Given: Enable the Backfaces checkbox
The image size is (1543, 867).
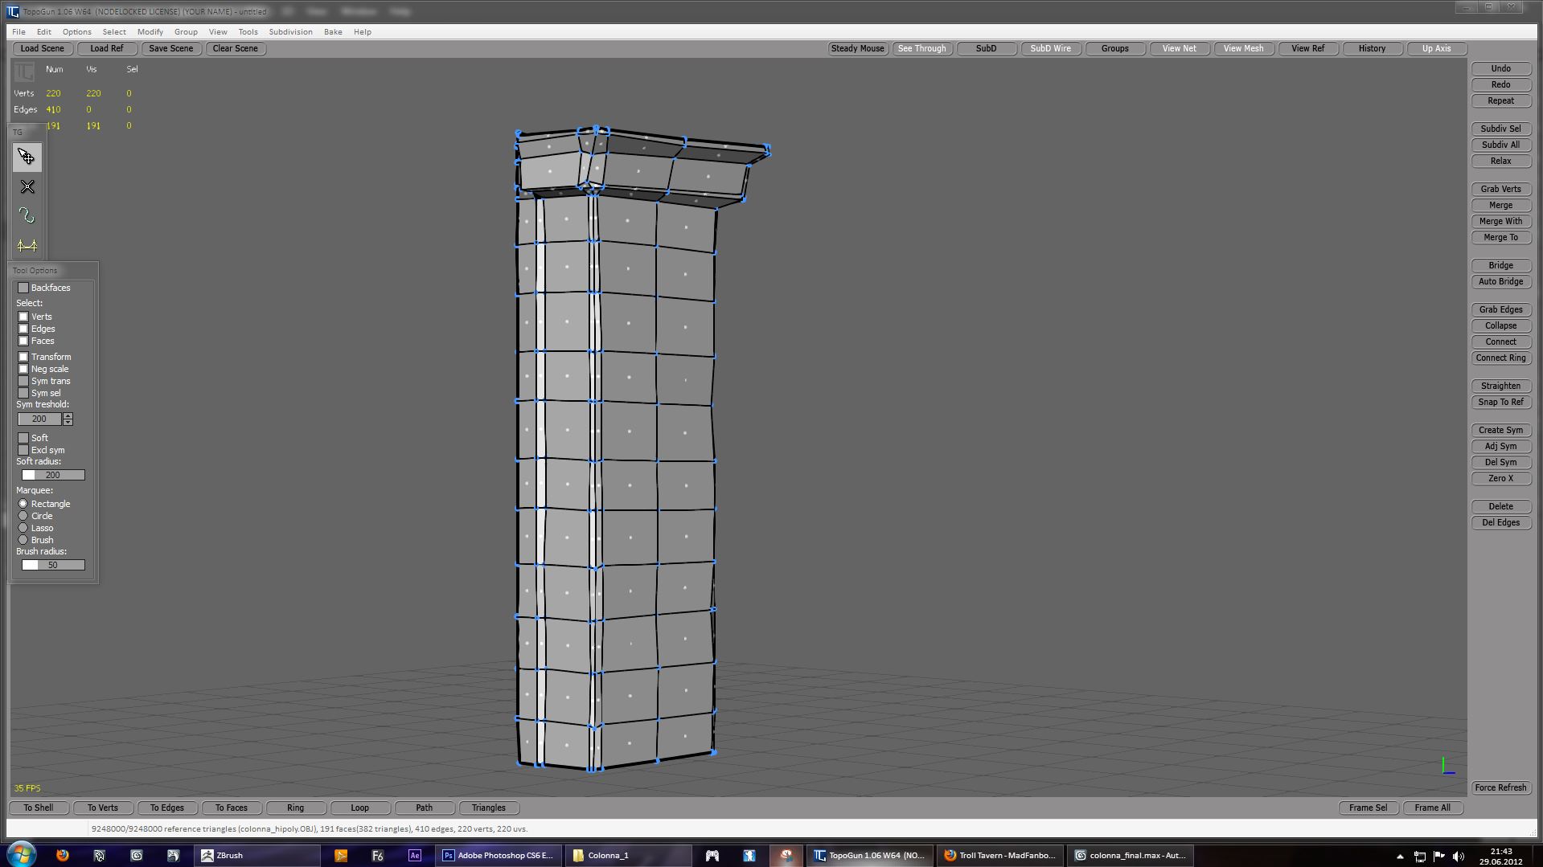Looking at the screenshot, I should tap(23, 288).
